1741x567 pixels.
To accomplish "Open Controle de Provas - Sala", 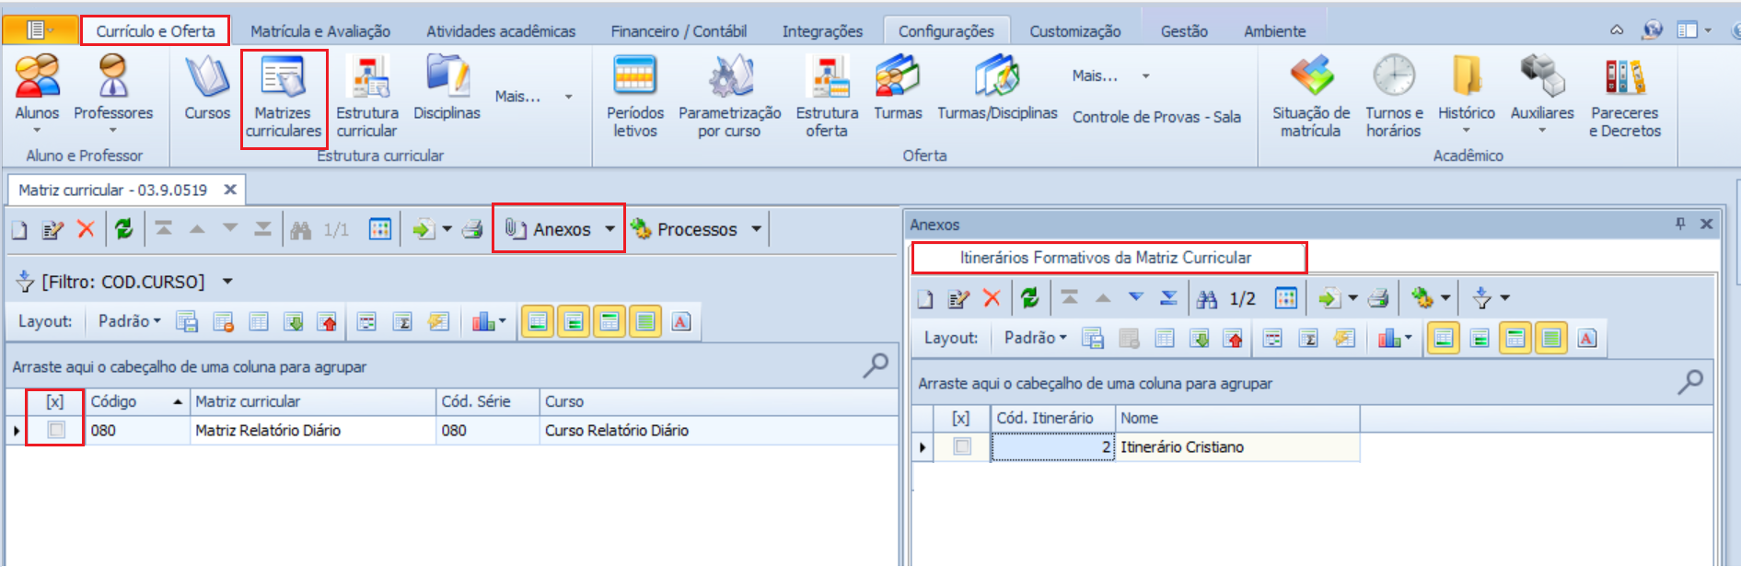I will [x=1156, y=117].
